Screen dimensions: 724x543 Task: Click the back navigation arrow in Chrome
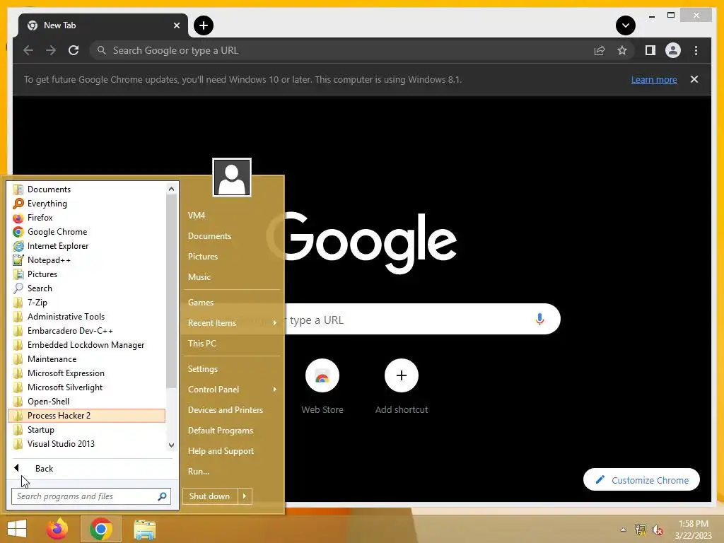pos(28,50)
